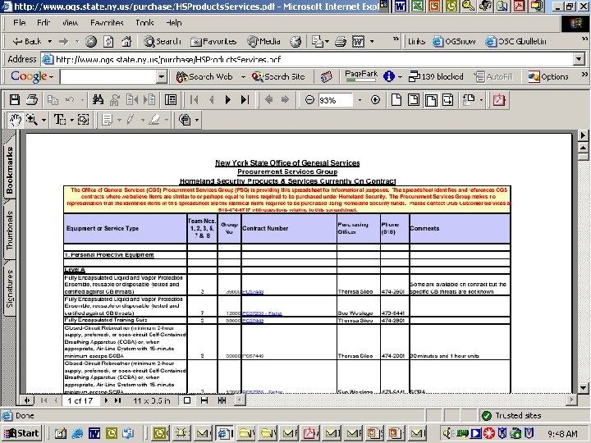Click the page number field 1 of 17

pyautogui.click(x=80, y=400)
